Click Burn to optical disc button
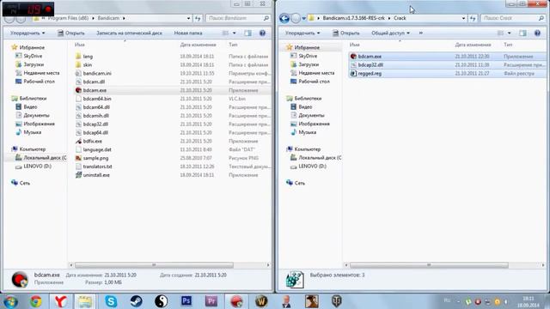The image size is (550, 309). pyautogui.click(x=129, y=33)
